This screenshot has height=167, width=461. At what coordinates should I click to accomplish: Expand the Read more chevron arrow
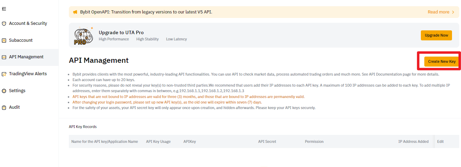click(x=453, y=12)
